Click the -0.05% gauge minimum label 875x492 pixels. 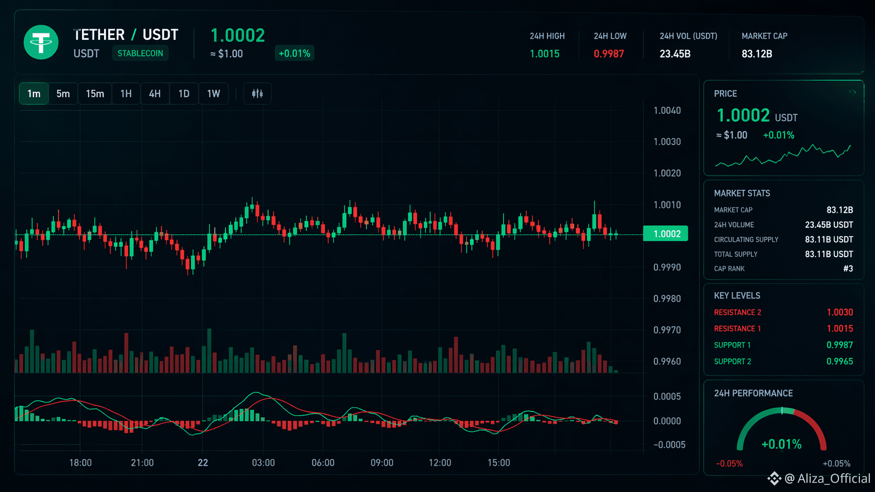click(x=729, y=464)
